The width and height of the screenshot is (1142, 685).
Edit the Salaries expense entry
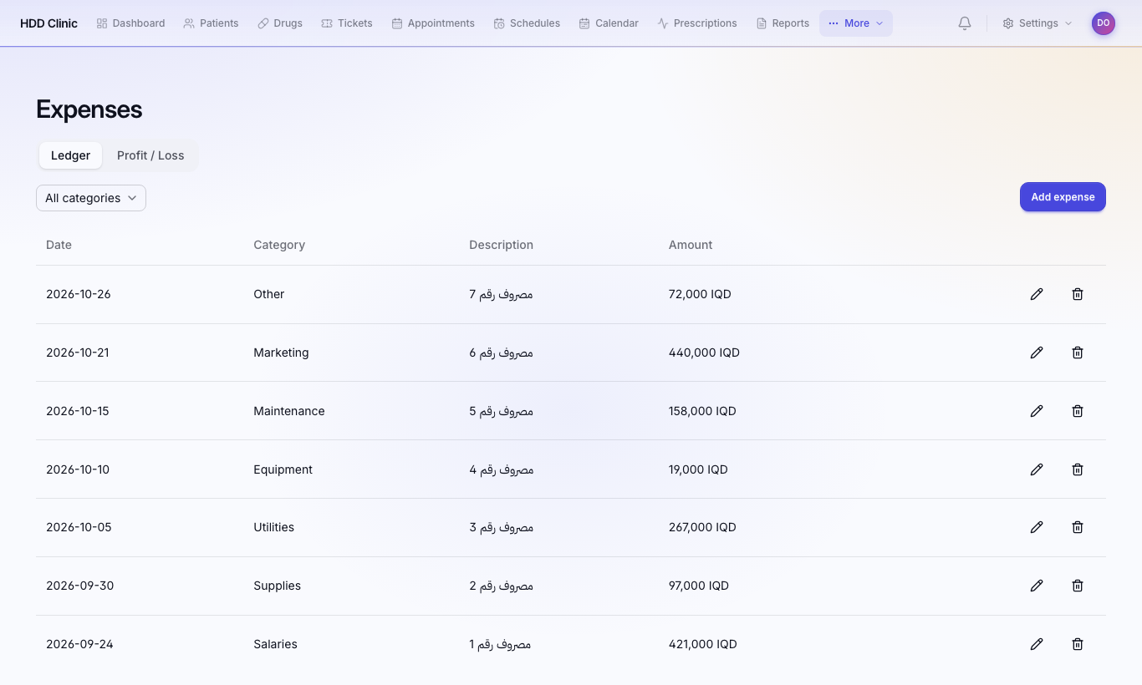tap(1037, 644)
